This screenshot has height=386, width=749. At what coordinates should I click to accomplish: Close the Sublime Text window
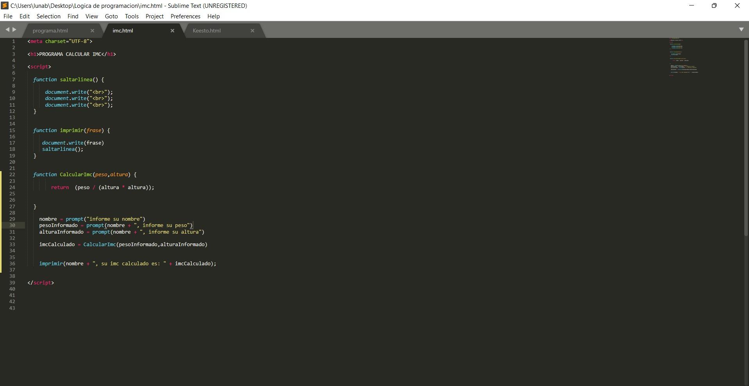(x=737, y=5)
